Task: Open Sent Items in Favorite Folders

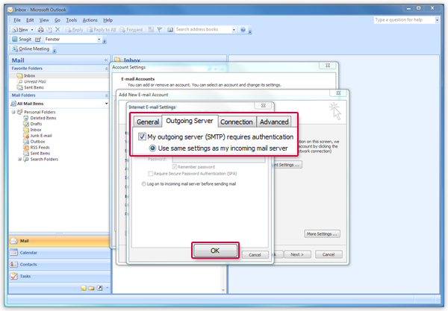Action: pos(34,87)
